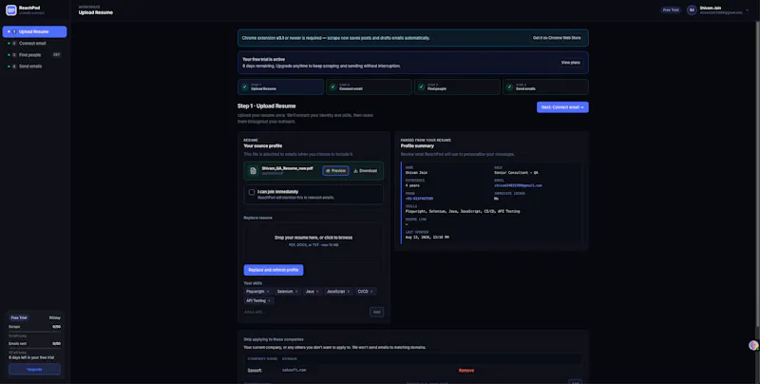
Task: Click View plans in trial banner
Action: (571, 63)
